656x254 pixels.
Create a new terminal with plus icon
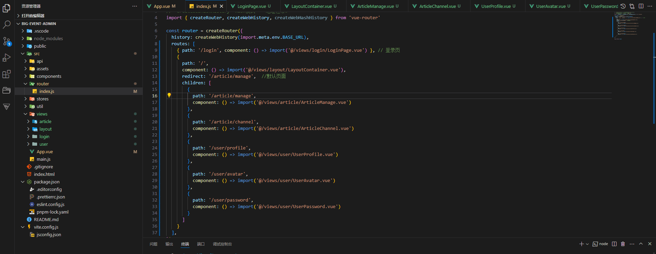click(x=581, y=244)
